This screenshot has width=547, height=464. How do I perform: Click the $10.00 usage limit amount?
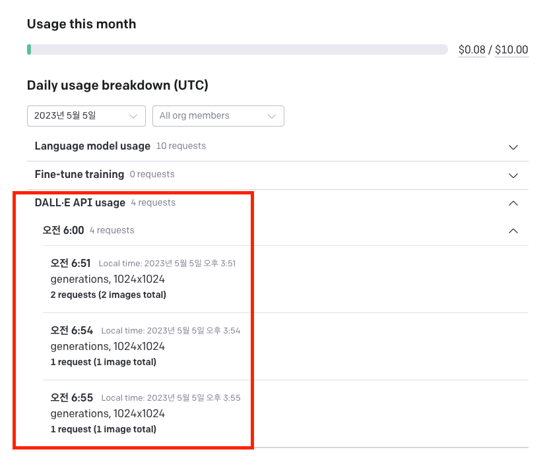click(511, 50)
